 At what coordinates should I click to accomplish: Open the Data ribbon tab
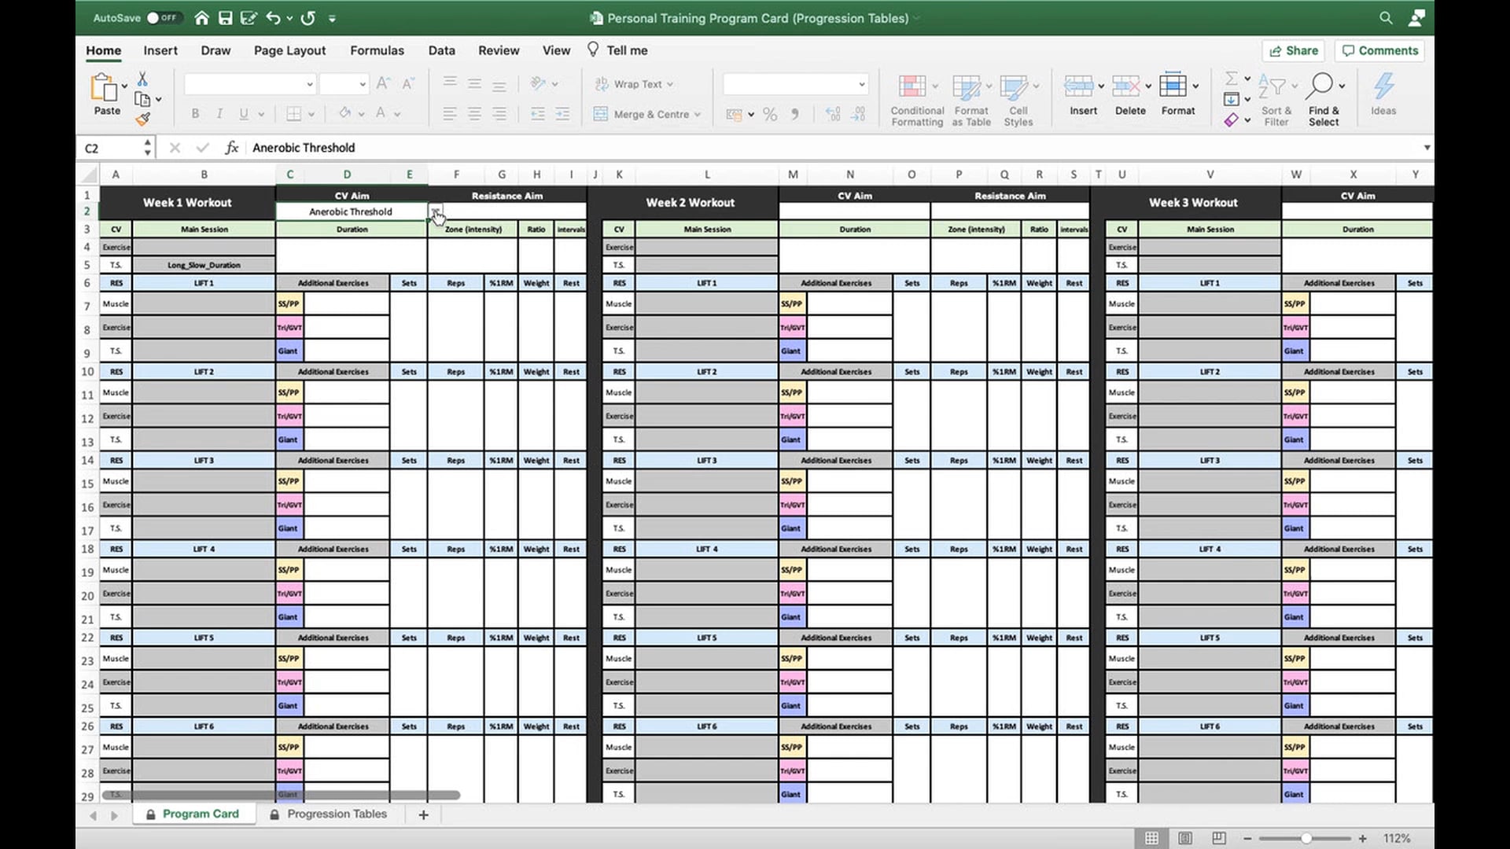click(441, 50)
